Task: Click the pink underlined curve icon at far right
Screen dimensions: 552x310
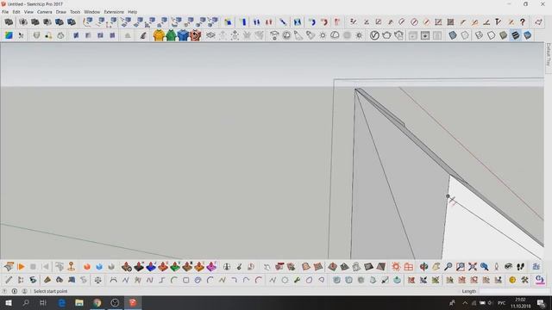Action: (x=540, y=280)
